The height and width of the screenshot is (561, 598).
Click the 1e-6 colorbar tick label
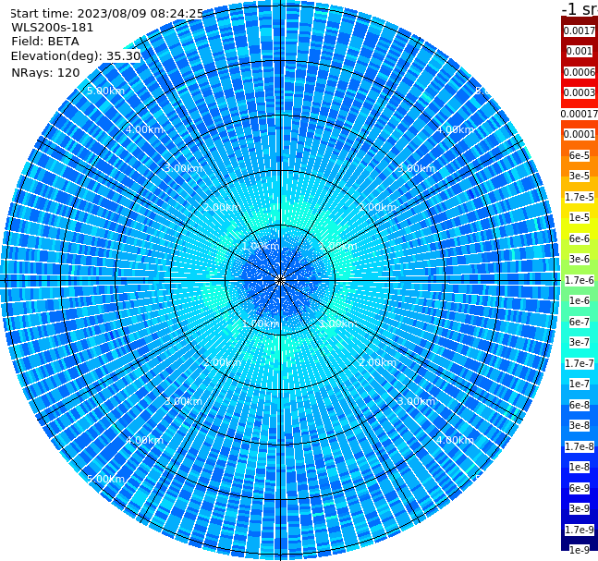580,300
